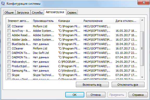Screen dimensions: 150x100
Task: Click the Отключить все button
Action: [128, 85]
